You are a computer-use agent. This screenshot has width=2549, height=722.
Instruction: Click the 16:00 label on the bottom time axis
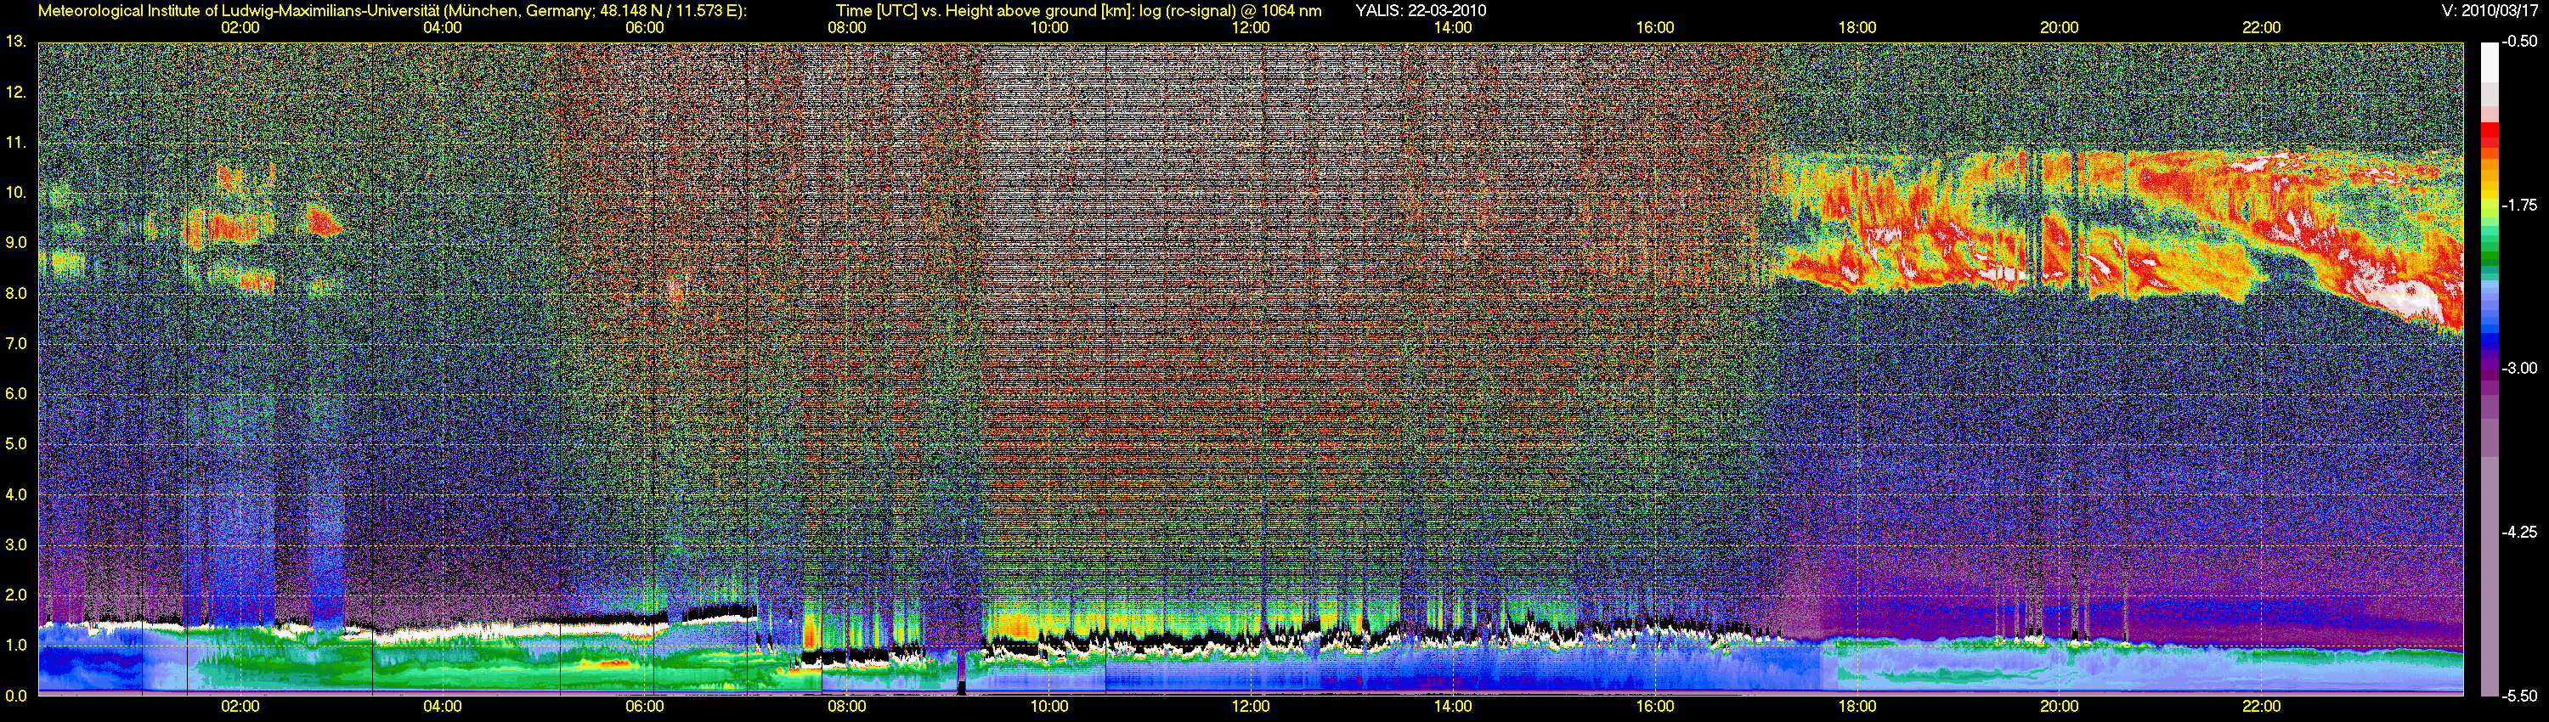click(x=1655, y=706)
